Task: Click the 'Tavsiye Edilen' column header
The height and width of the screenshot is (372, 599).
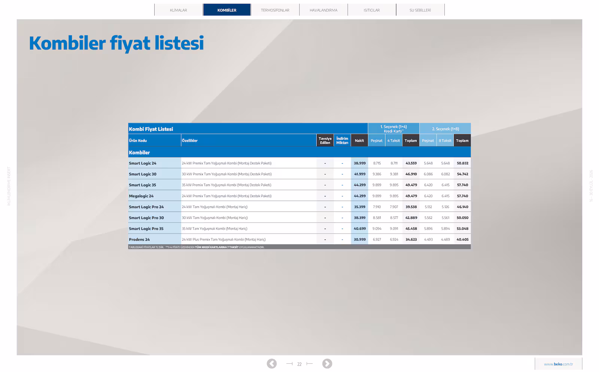Action: [325, 141]
